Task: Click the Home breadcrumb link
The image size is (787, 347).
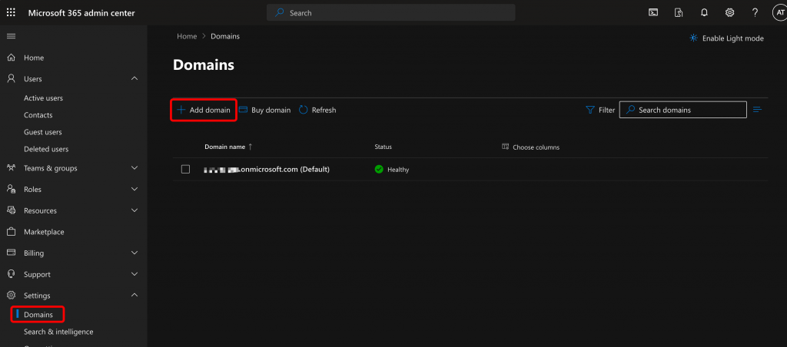Action: tap(187, 36)
